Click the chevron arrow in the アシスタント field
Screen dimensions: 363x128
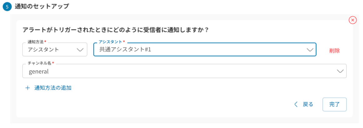click(310, 50)
